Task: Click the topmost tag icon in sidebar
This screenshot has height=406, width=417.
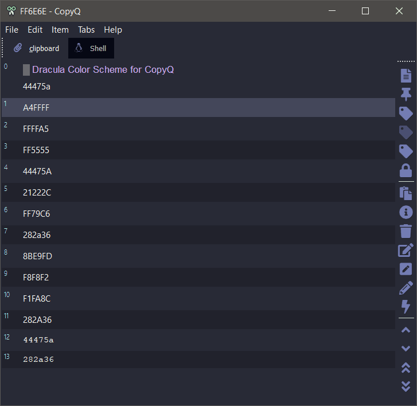Action: pos(406,114)
